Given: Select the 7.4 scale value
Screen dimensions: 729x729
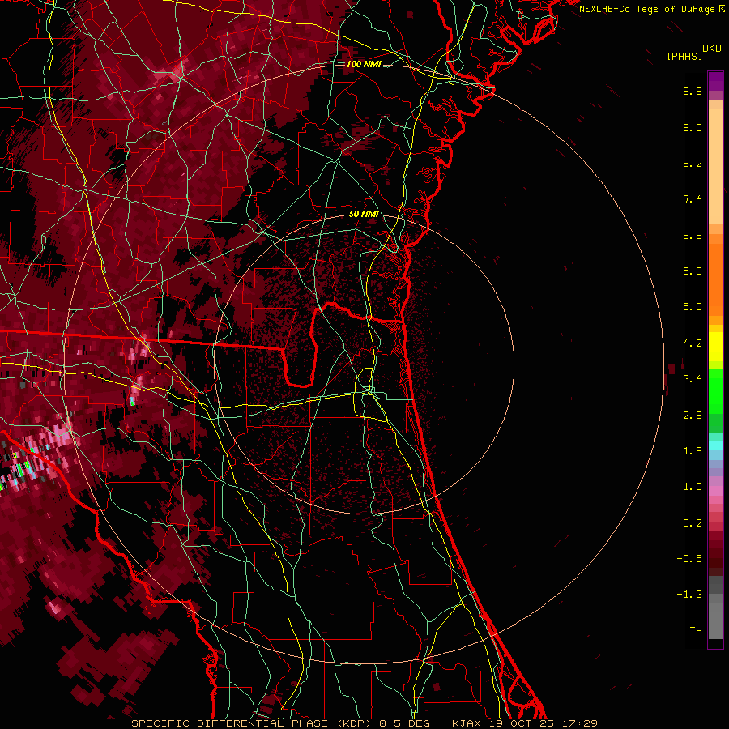Looking at the screenshot, I should pos(693,199).
